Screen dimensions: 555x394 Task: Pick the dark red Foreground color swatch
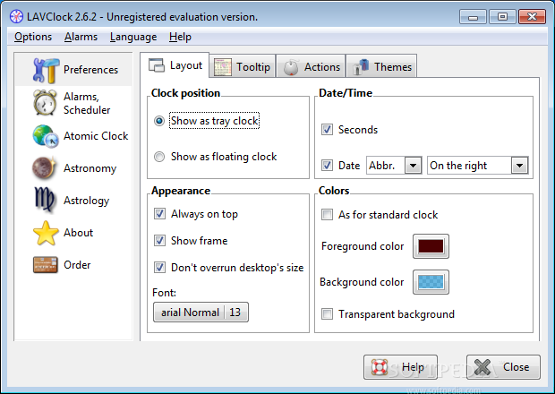[431, 246]
